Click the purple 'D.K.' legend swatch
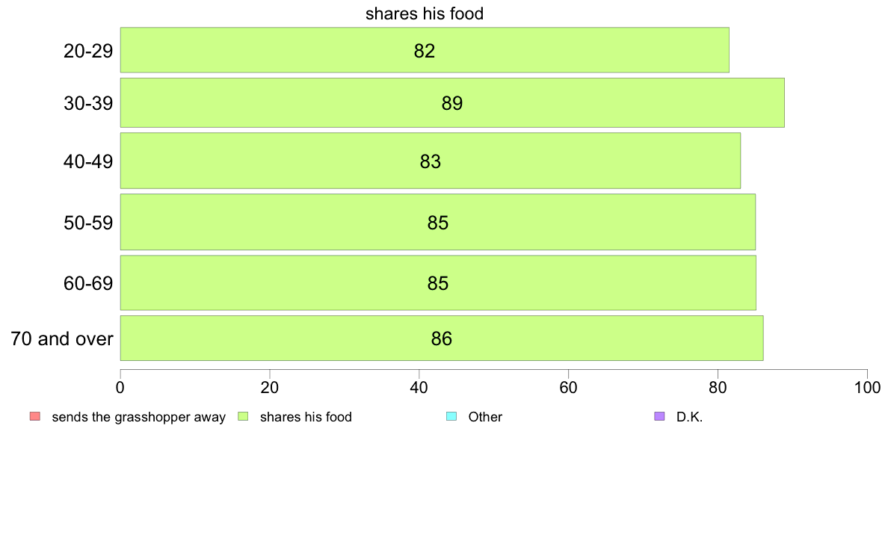The height and width of the screenshot is (550, 888). tap(659, 416)
